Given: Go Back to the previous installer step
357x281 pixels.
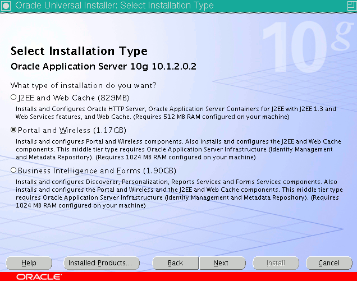Looking at the screenshot, I should tap(175, 263).
